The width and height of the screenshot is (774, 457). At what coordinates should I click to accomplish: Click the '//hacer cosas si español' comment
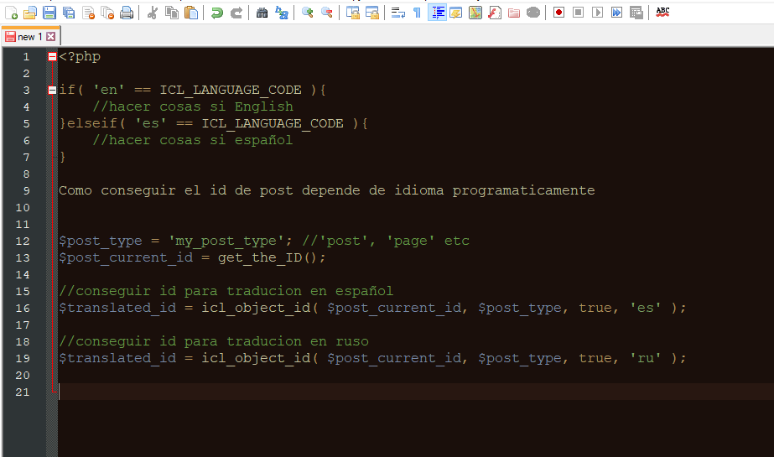(x=193, y=141)
